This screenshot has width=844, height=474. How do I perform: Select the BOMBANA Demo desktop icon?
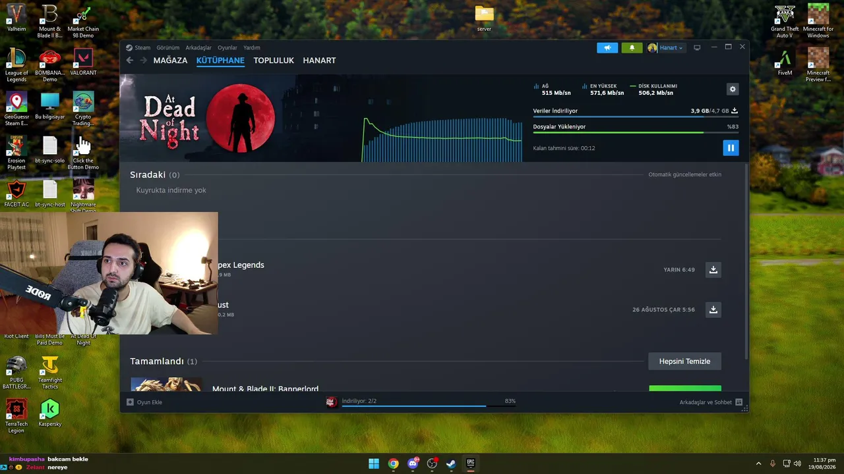click(49, 65)
